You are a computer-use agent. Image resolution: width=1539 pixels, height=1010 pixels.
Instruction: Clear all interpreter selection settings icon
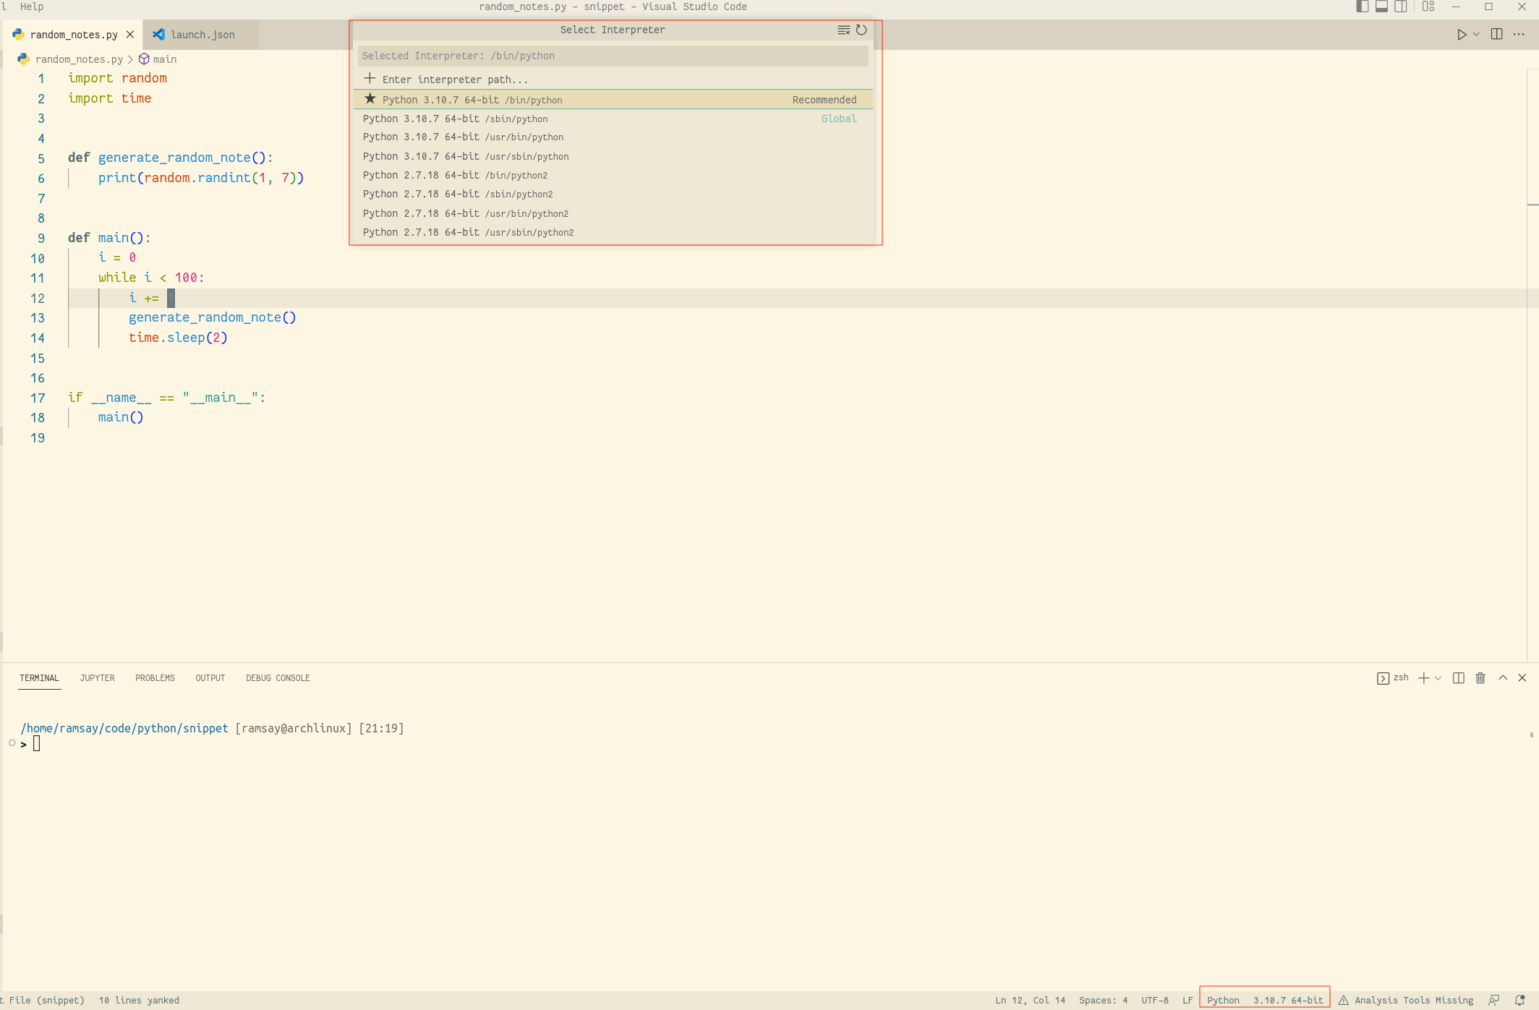tap(843, 30)
